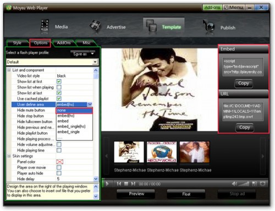Toggle Player auto hide checkbox
The image size is (275, 211).
pos(59,173)
